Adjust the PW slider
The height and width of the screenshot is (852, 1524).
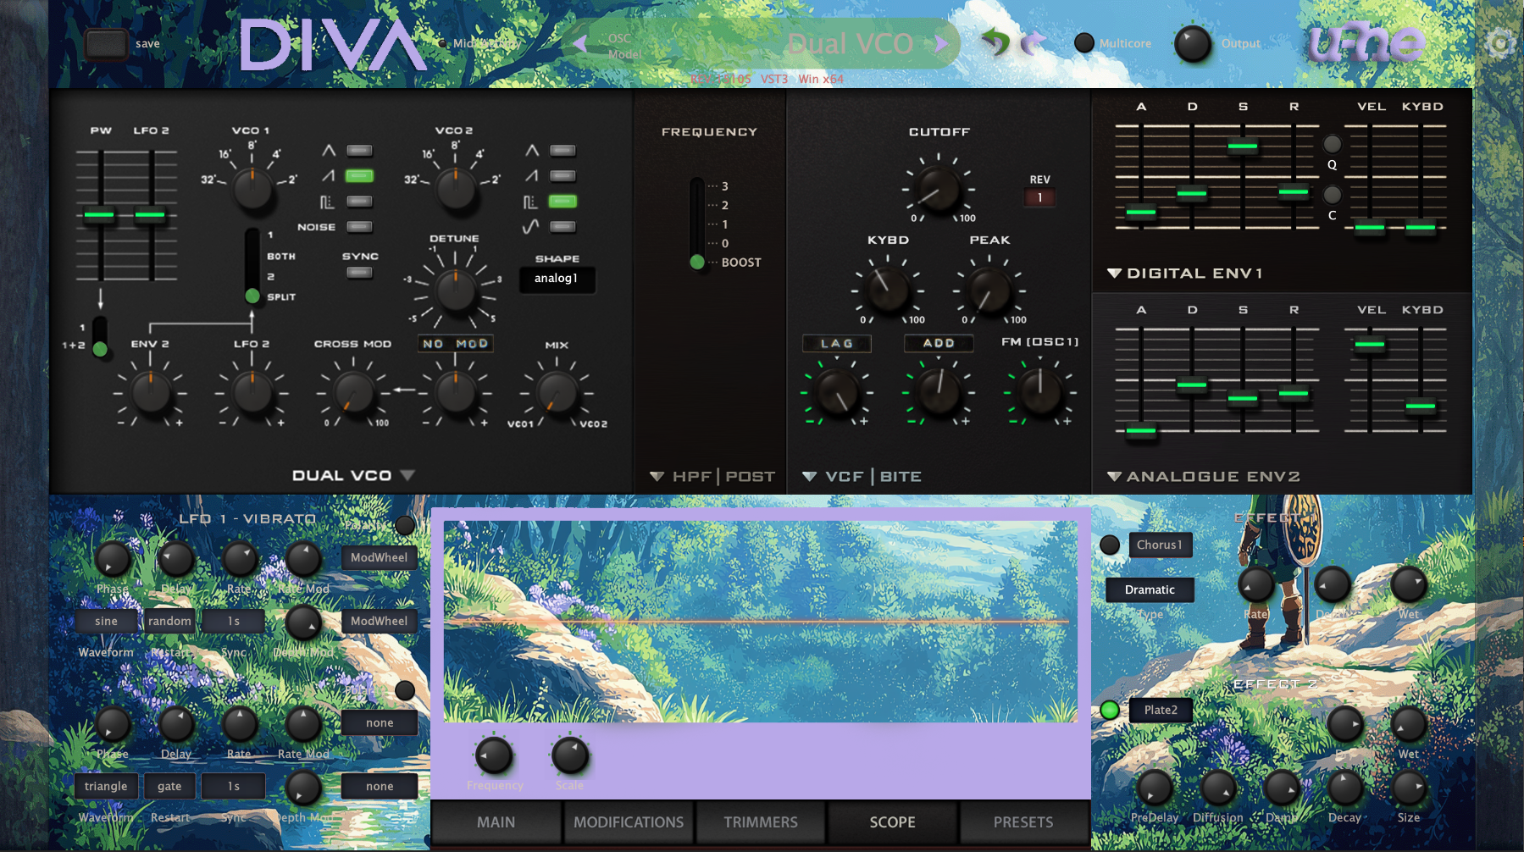click(100, 215)
